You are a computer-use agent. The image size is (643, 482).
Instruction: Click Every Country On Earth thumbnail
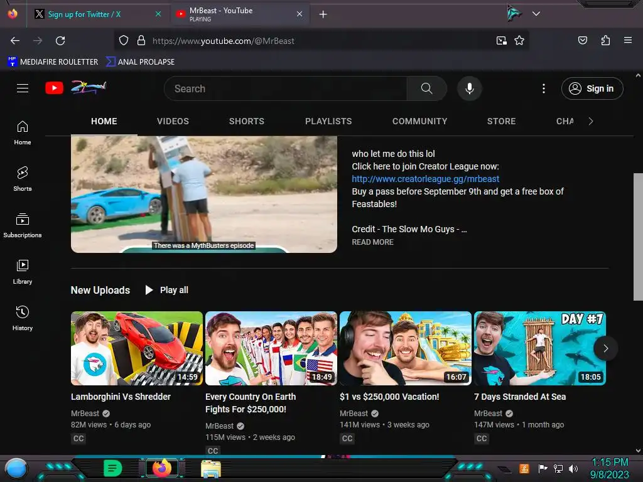tap(271, 348)
